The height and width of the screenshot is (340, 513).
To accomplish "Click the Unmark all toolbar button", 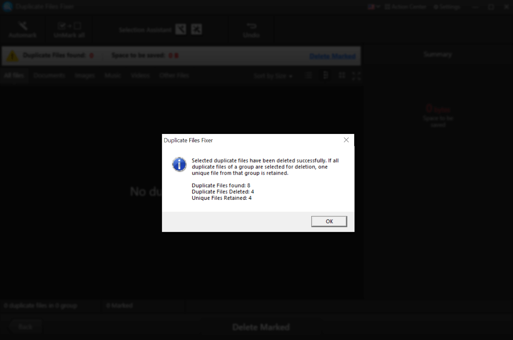I will 69,30.
